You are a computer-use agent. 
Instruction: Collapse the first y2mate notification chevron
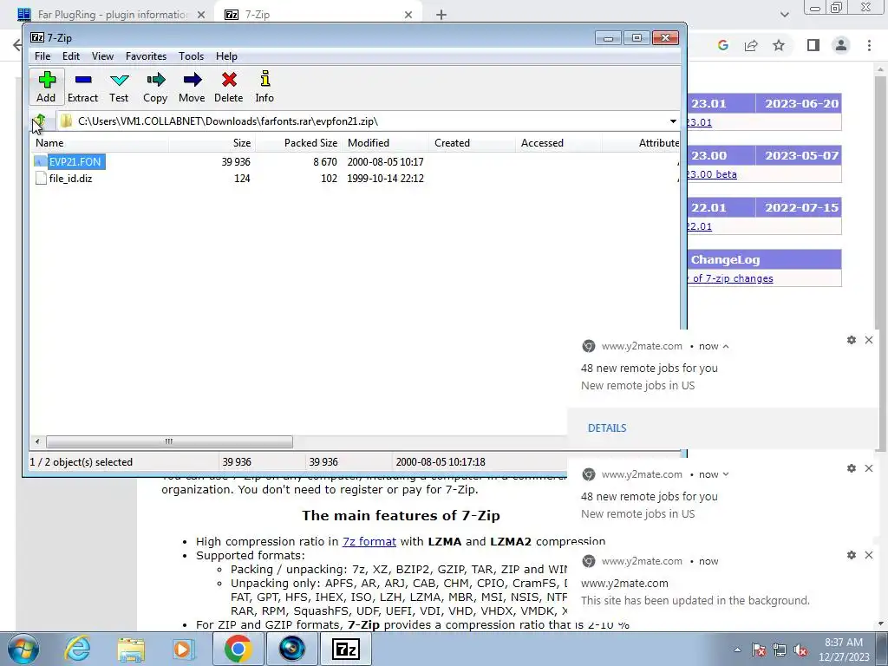tap(726, 346)
